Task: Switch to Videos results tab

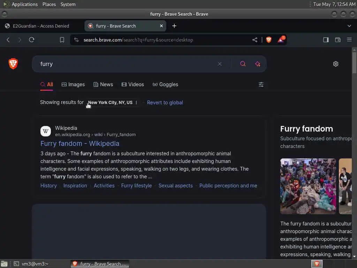Action: point(133,84)
